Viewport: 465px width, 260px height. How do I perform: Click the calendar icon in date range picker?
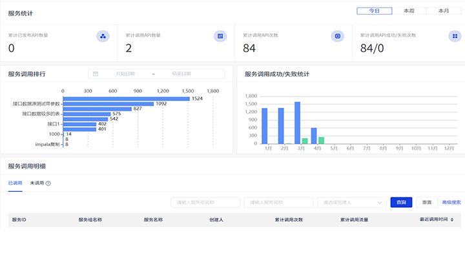coord(96,74)
